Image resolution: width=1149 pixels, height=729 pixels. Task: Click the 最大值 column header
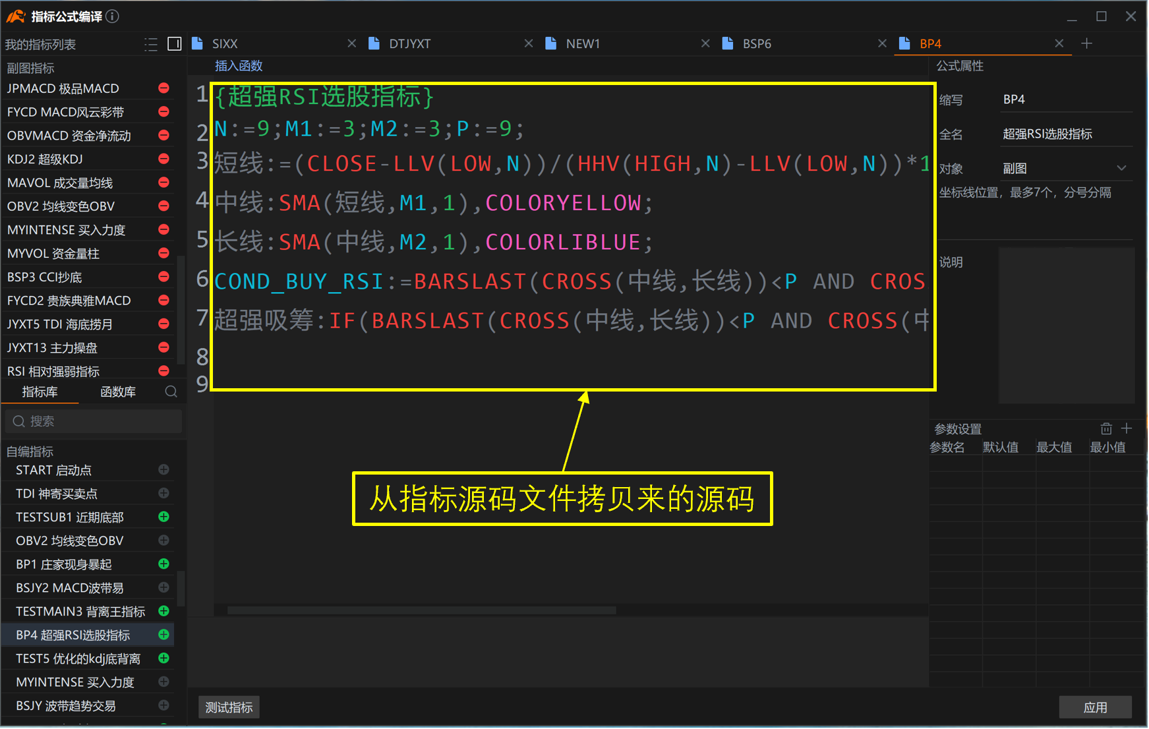tap(1054, 448)
